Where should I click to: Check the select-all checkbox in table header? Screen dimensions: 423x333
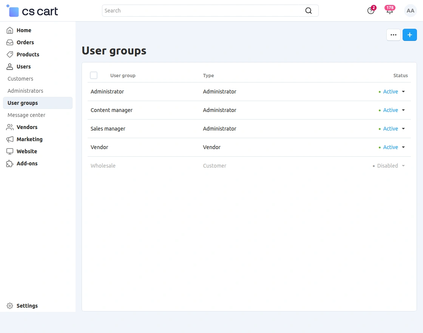[94, 75]
